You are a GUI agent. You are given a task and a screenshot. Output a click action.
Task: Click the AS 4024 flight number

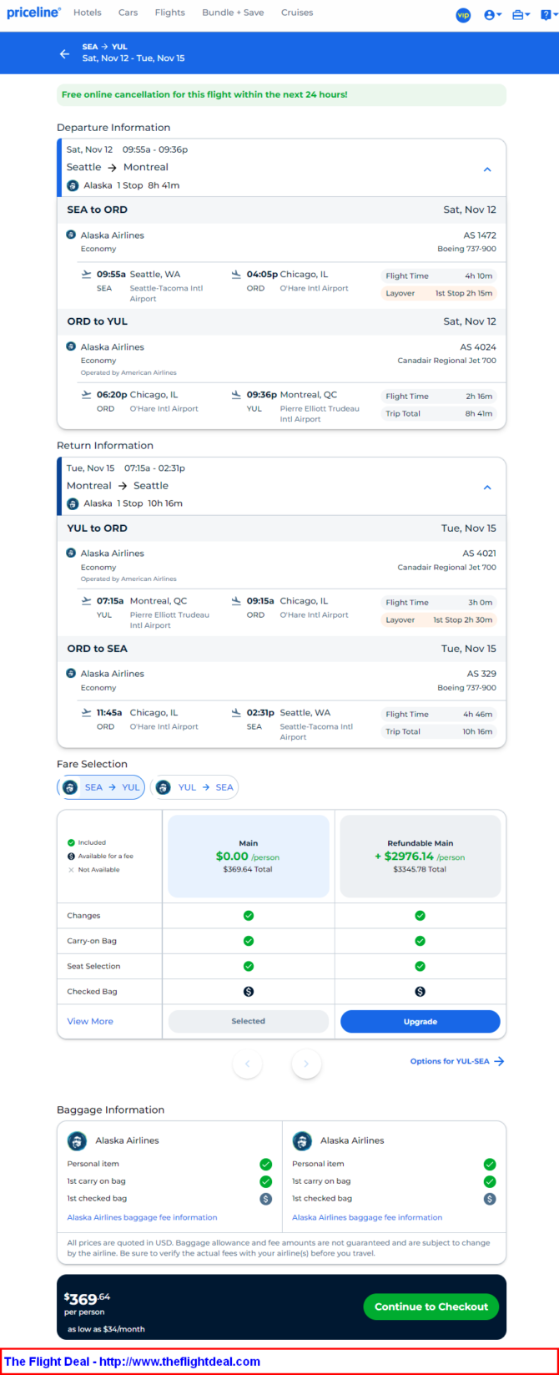pos(478,347)
